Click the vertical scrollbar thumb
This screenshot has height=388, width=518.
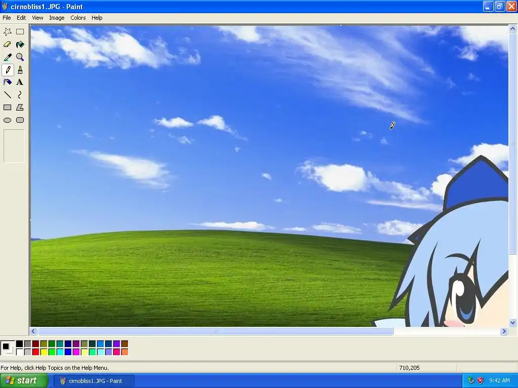pos(513,143)
